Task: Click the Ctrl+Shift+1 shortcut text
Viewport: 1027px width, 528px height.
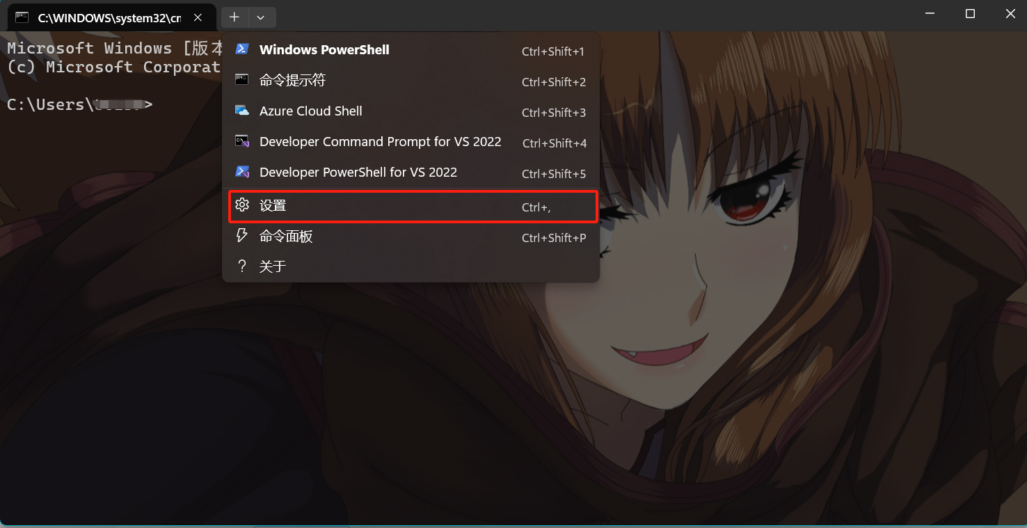Action: (553, 51)
